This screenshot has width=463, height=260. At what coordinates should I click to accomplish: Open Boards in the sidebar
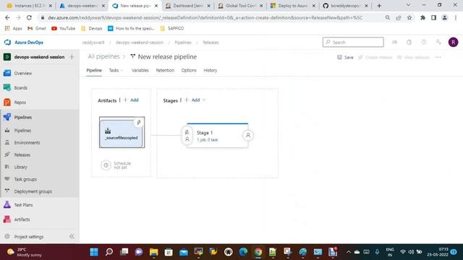[21, 88]
